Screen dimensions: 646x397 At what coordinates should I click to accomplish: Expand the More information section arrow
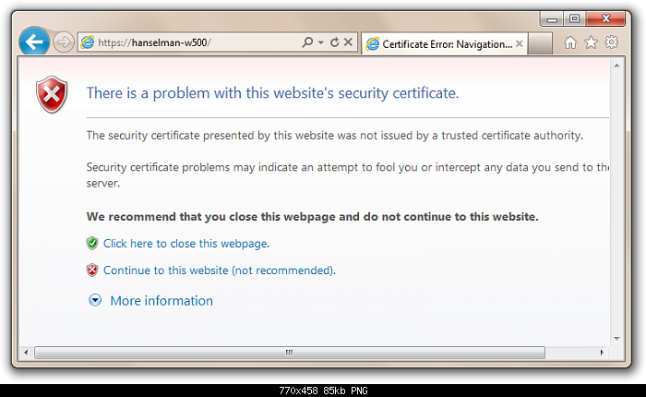95,300
